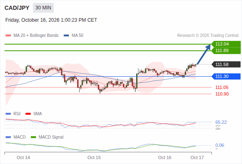Click the 'MA 50' legend label
This screenshot has height=164, width=242.
[x=78, y=36]
